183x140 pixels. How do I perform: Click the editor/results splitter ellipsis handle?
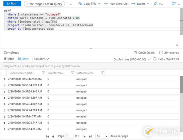tap(91, 48)
